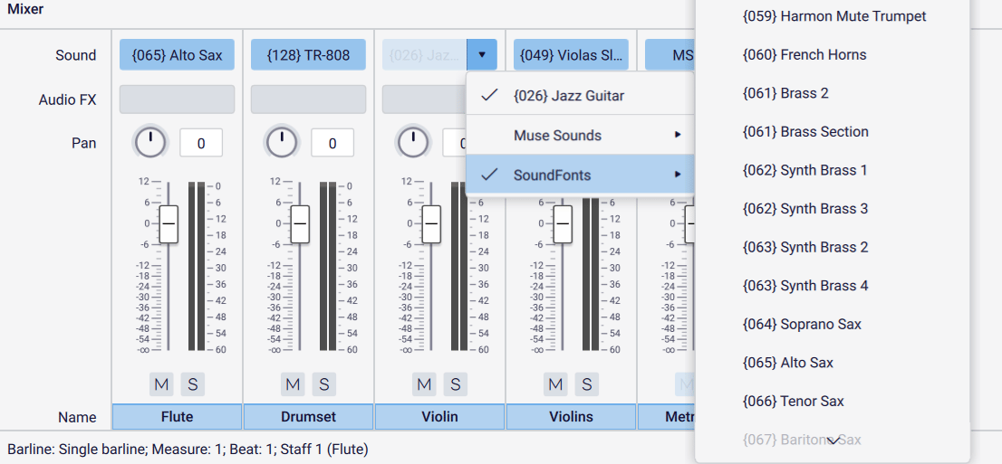Open the Metronome channel MS sound selector
Viewport: 1002px width, 464px height.
click(670, 55)
